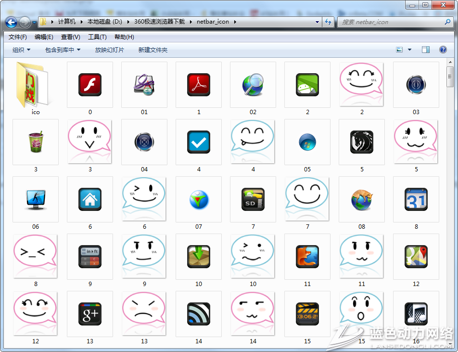Select the Adobe Reader PDF icon
Viewport: 458px width, 352px height.
(198, 85)
